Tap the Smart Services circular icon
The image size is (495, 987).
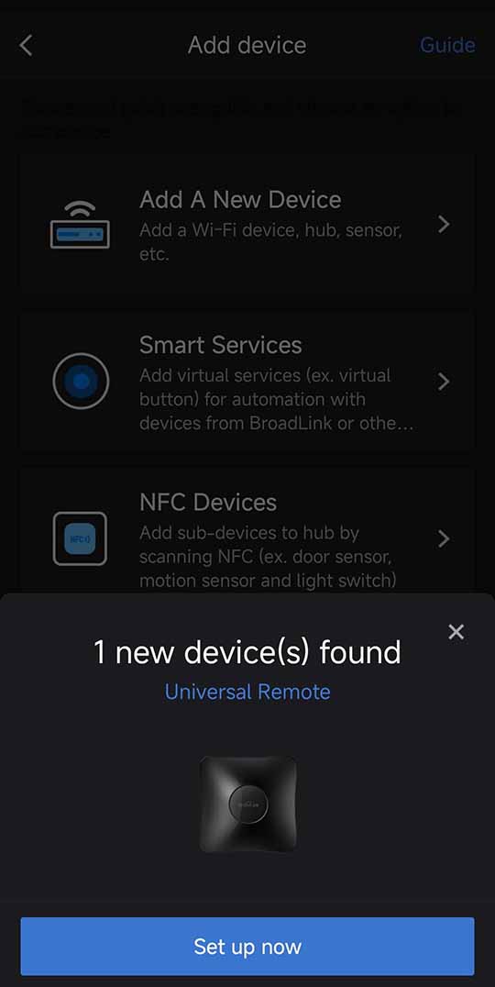click(81, 382)
